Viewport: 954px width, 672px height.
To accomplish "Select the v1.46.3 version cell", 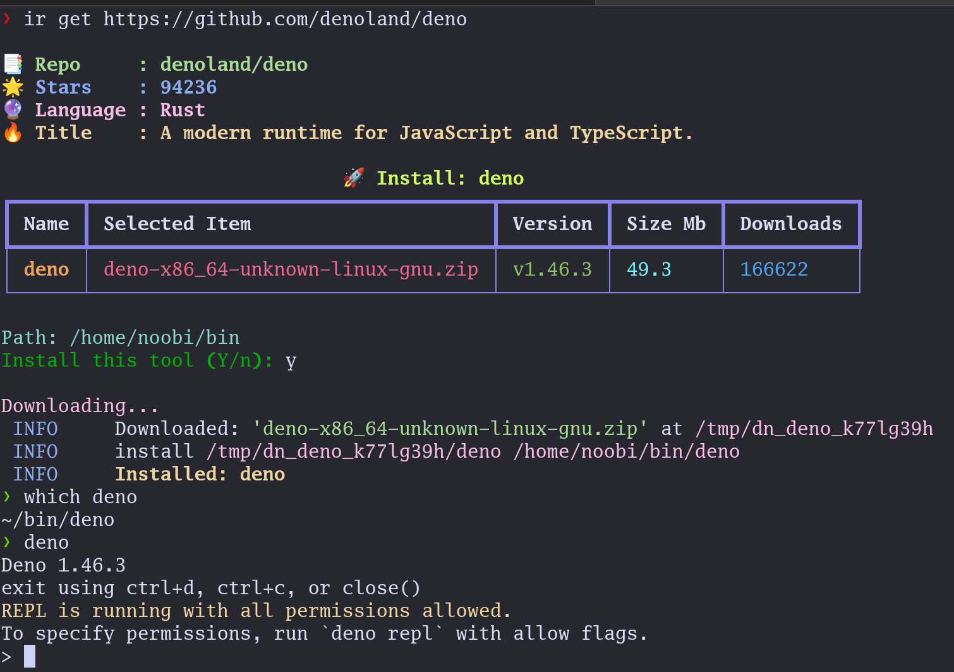I will coord(552,269).
